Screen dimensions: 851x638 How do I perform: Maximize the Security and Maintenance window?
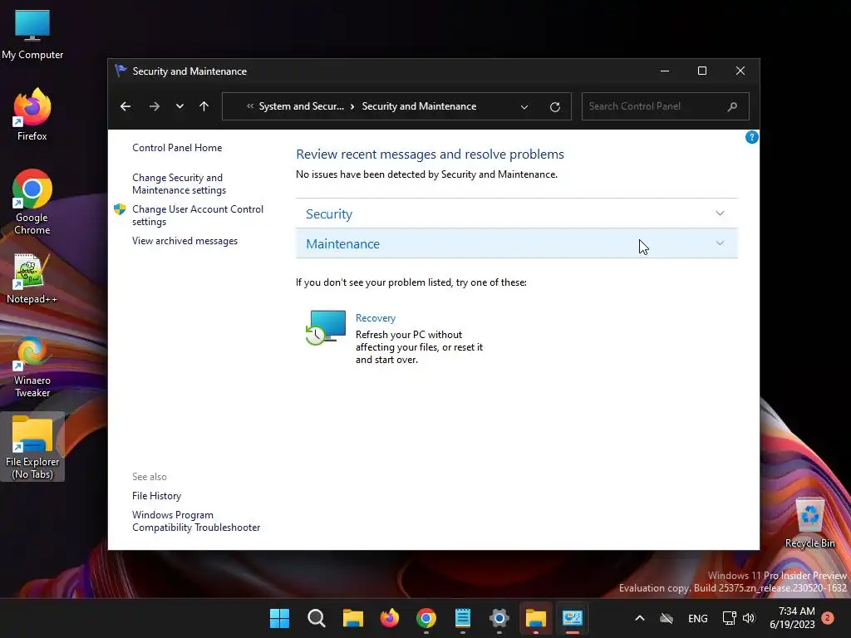[702, 71]
